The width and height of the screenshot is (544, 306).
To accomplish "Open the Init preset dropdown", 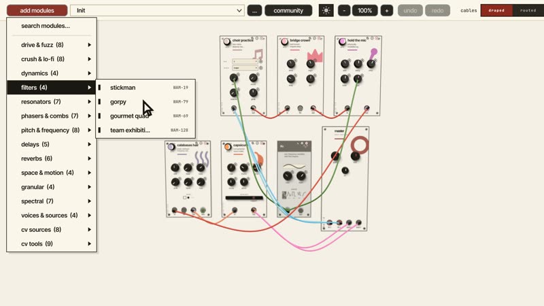I will tap(157, 10).
